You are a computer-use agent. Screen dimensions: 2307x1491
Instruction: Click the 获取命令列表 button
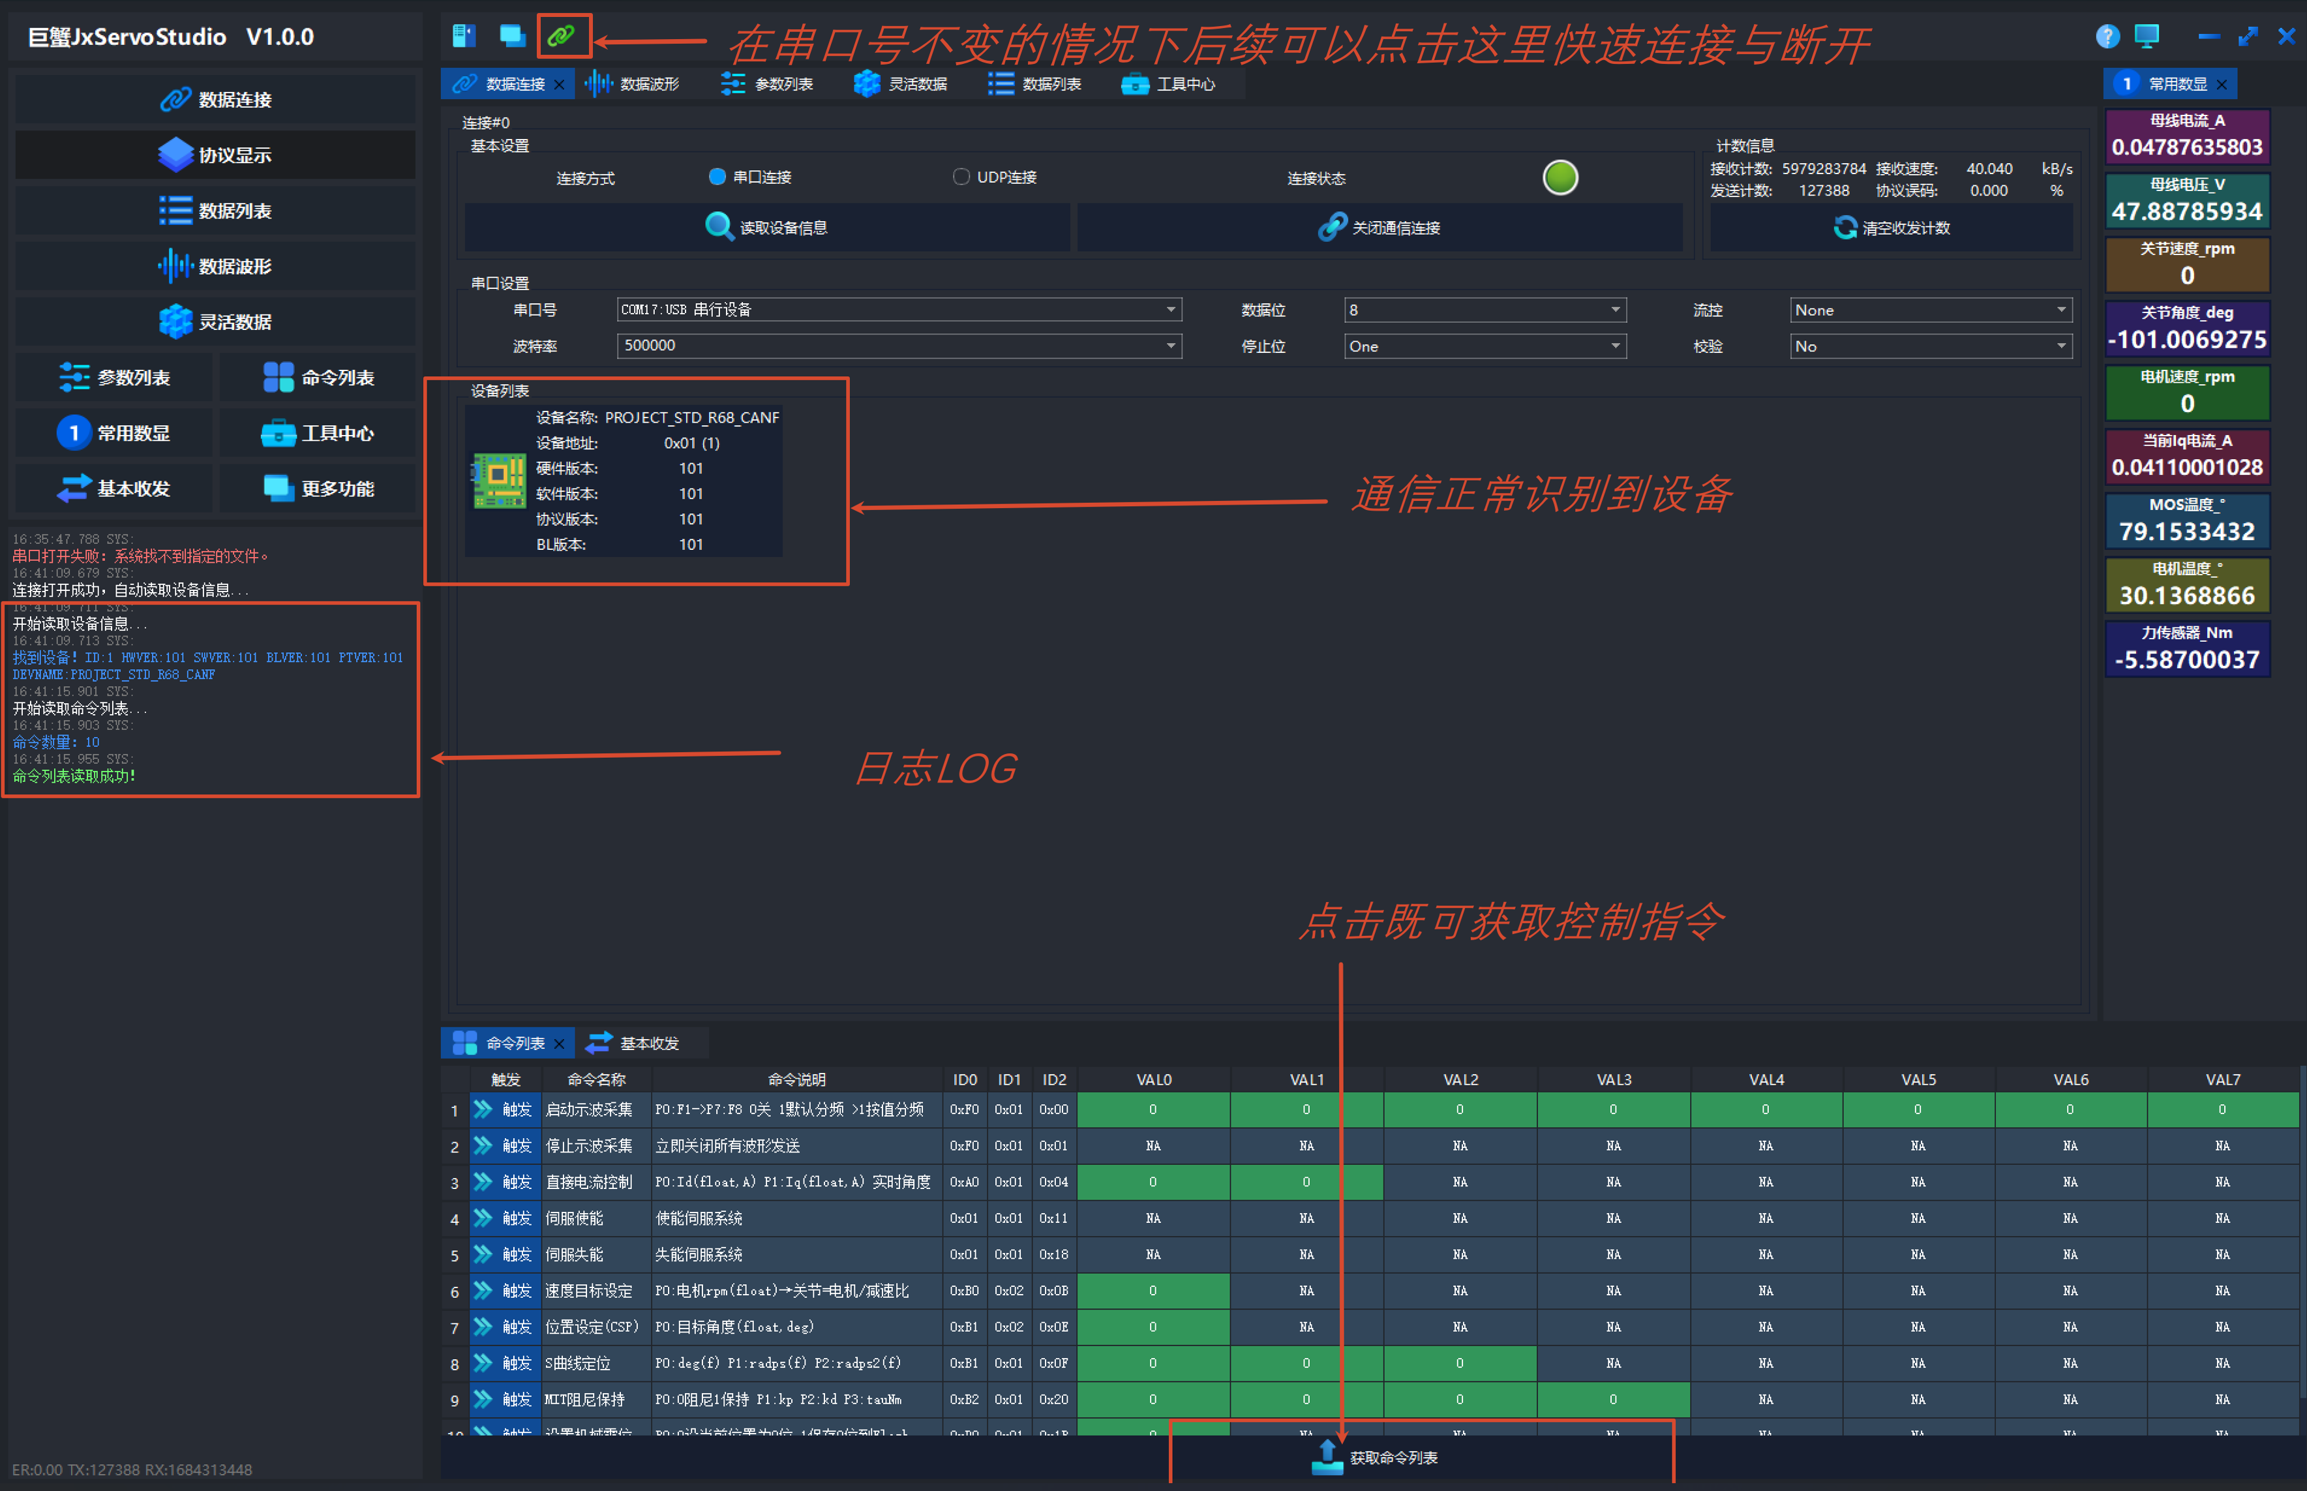coord(1375,1458)
